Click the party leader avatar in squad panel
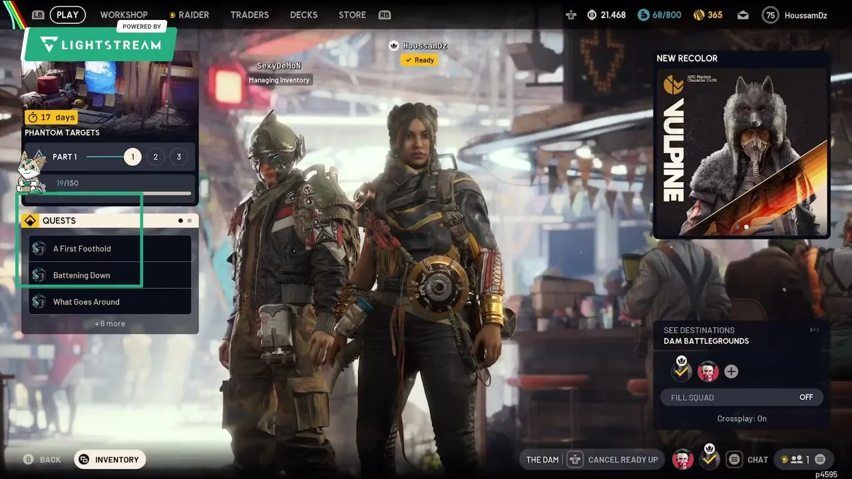Screen dimensions: 852x479 click(x=682, y=371)
